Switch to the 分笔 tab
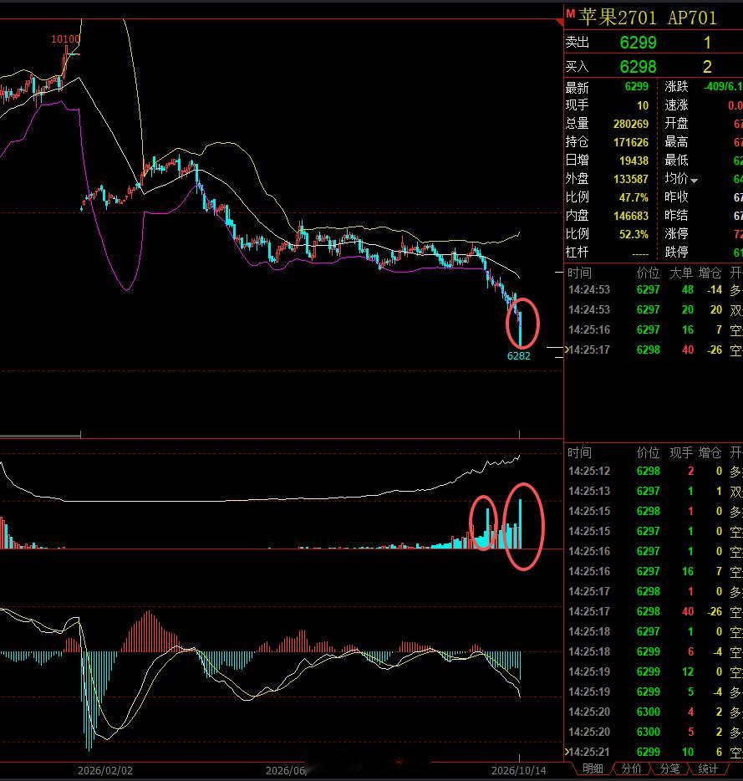This screenshot has width=743, height=781. click(669, 769)
